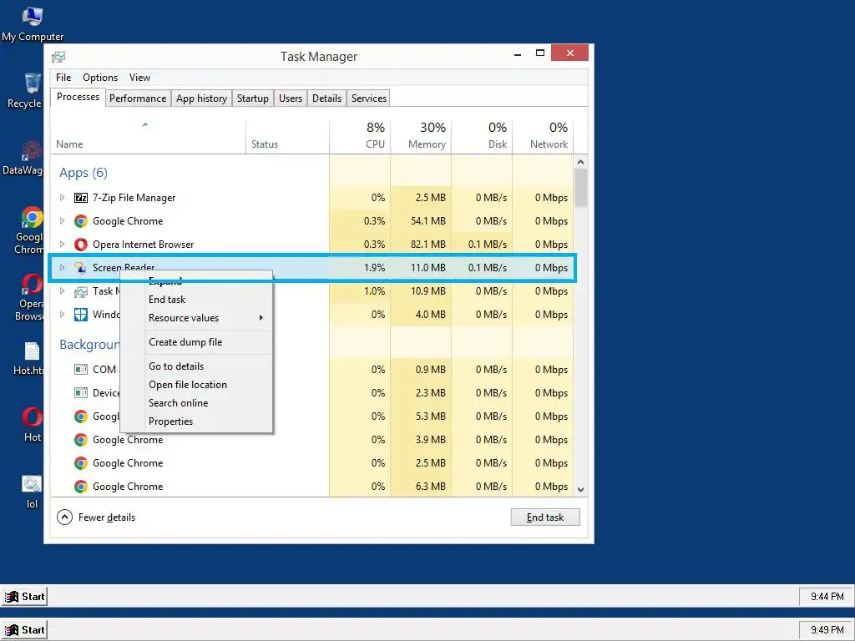Open Resource values submenu in context menu
The width and height of the screenshot is (855, 641).
click(207, 318)
